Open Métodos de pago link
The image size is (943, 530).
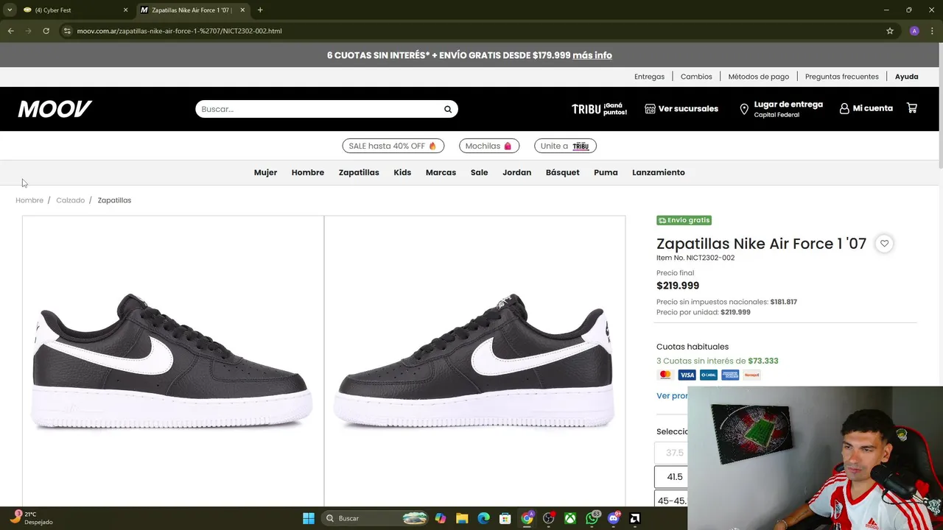[759, 77]
